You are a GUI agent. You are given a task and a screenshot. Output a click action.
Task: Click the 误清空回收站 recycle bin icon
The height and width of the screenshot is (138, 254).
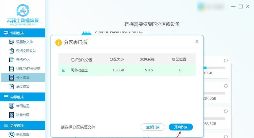point(12,51)
